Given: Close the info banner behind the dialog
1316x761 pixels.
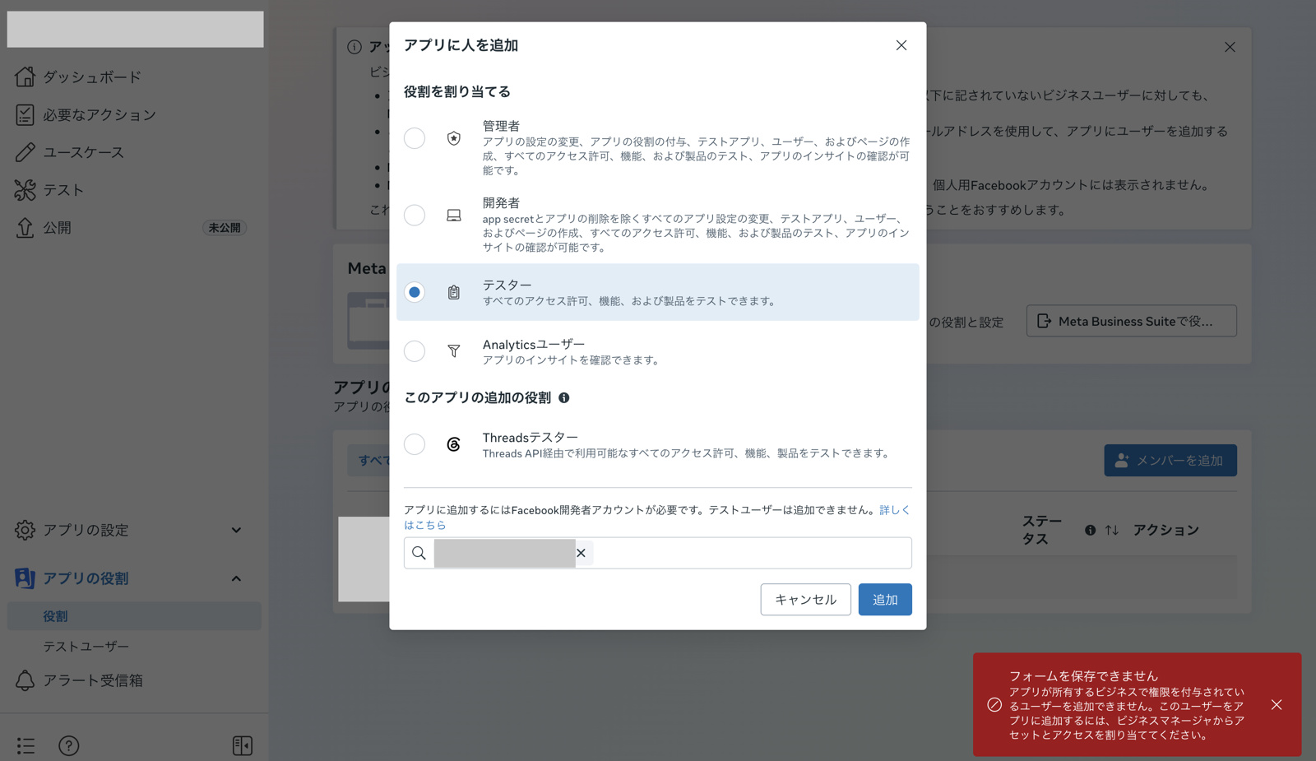Looking at the screenshot, I should pos(1230,47).
